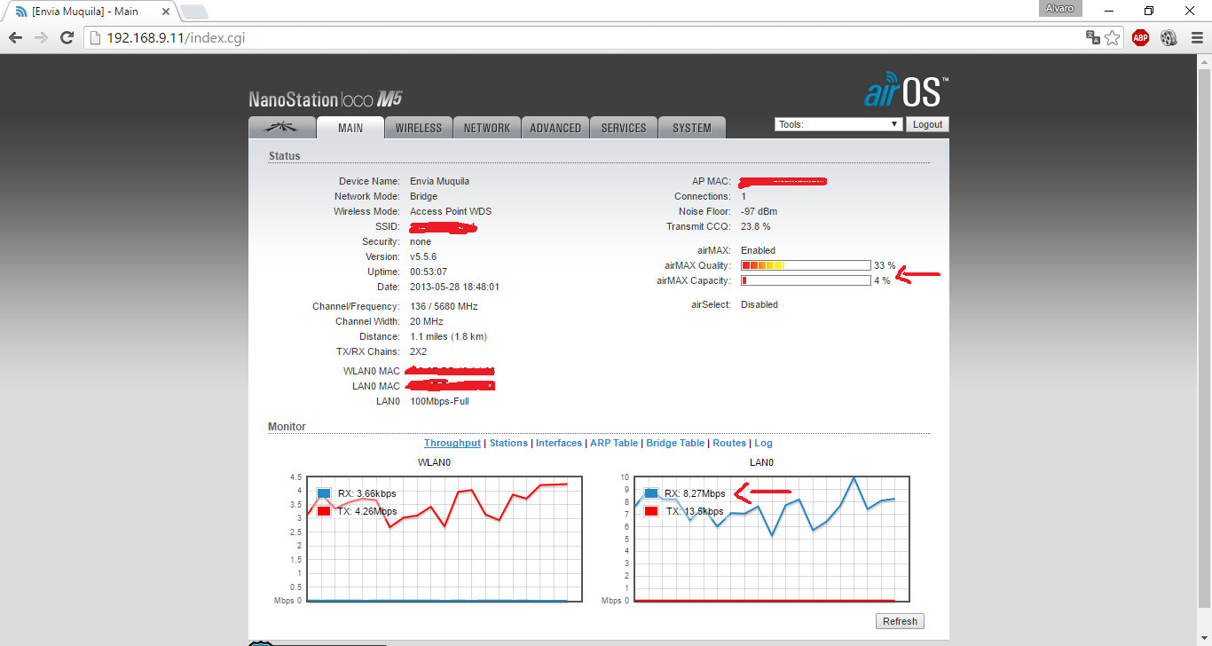
Task: Select the TX/RX Chains 2X2 value
Action: tap(420, 351)
